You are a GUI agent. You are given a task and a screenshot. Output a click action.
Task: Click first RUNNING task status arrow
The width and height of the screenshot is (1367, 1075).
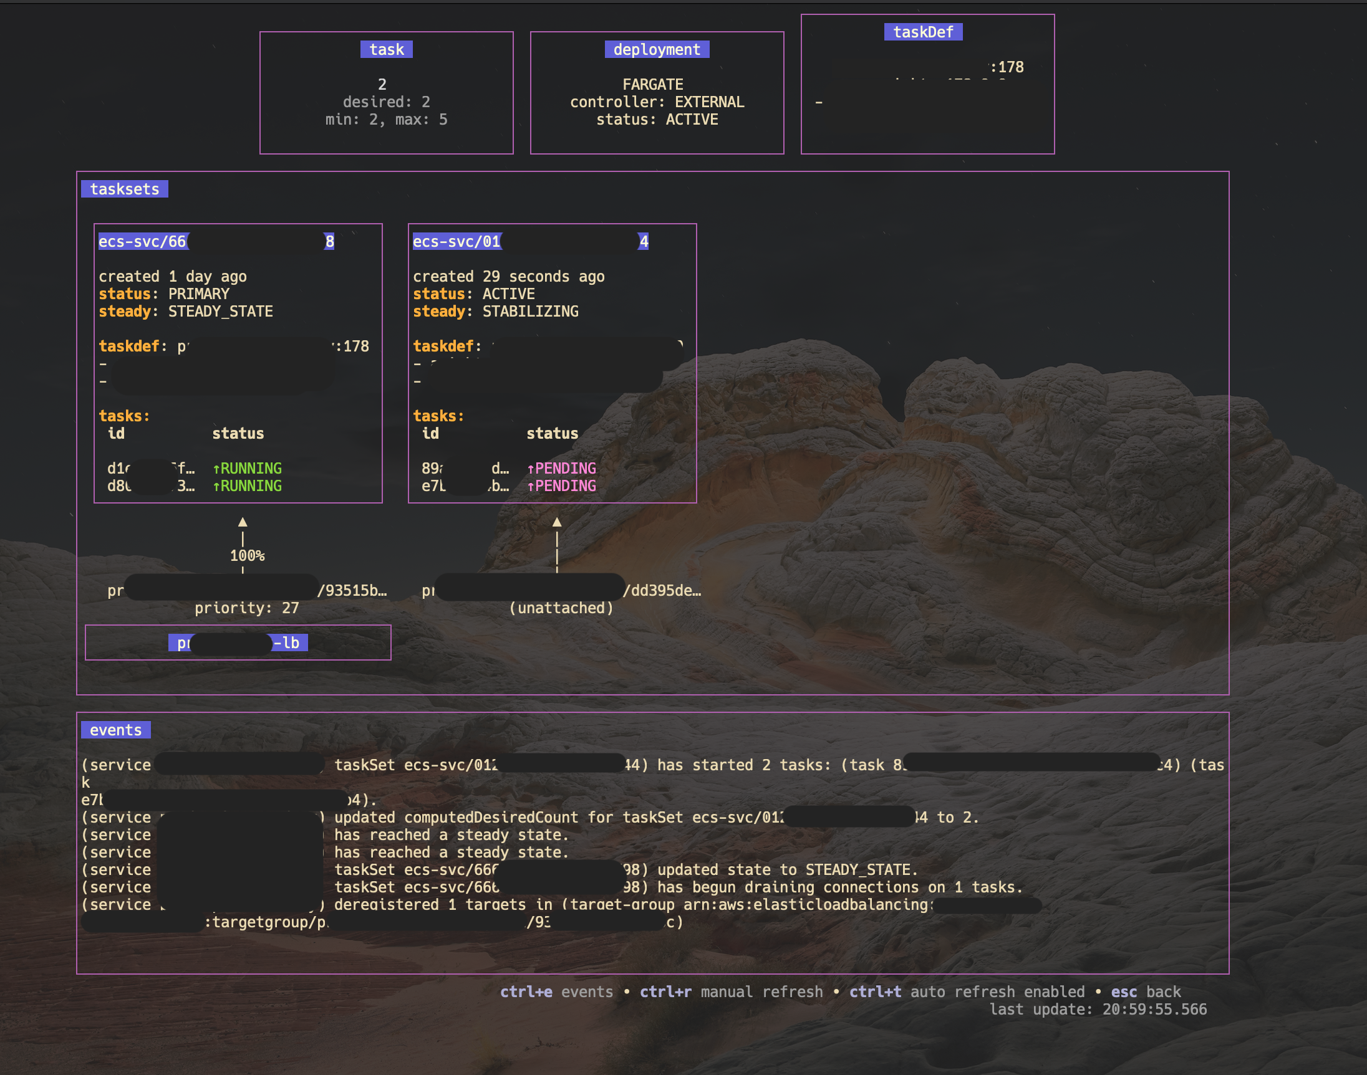click(x=216, y=468)
